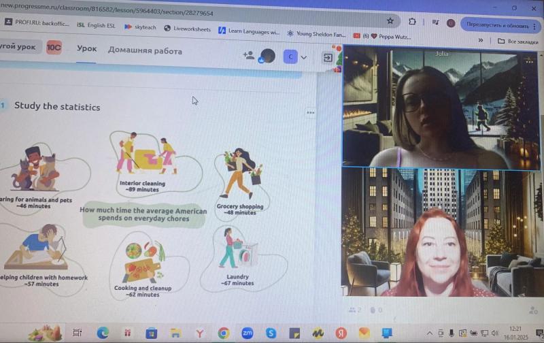Toggle the volume speaker icon in the tray
Screen dimensions: 544x343
tap(495, 333)
